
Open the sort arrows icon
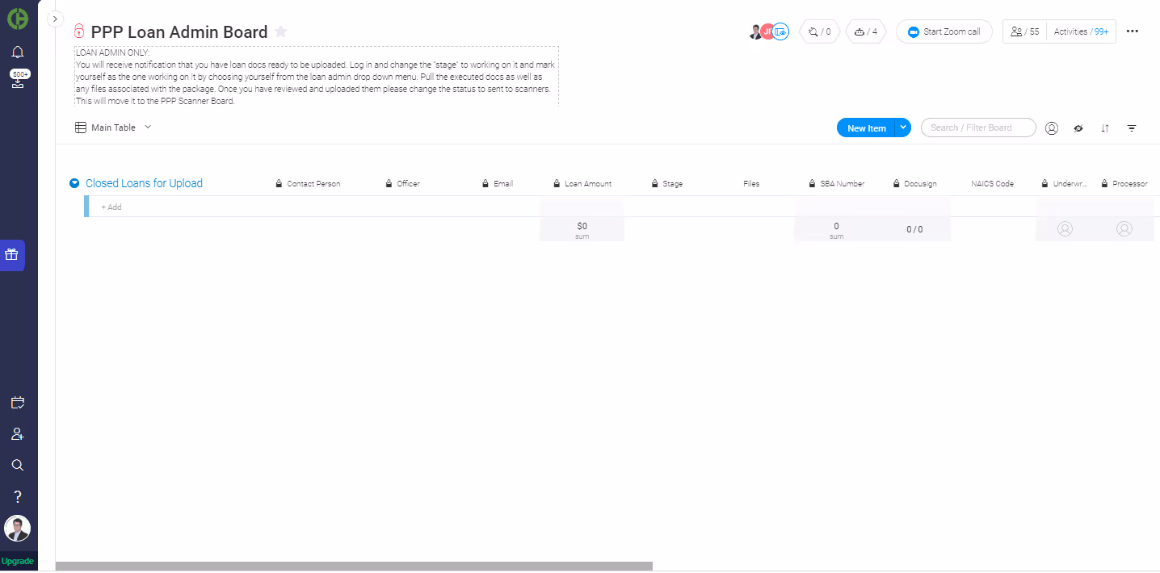(1105, 128)
